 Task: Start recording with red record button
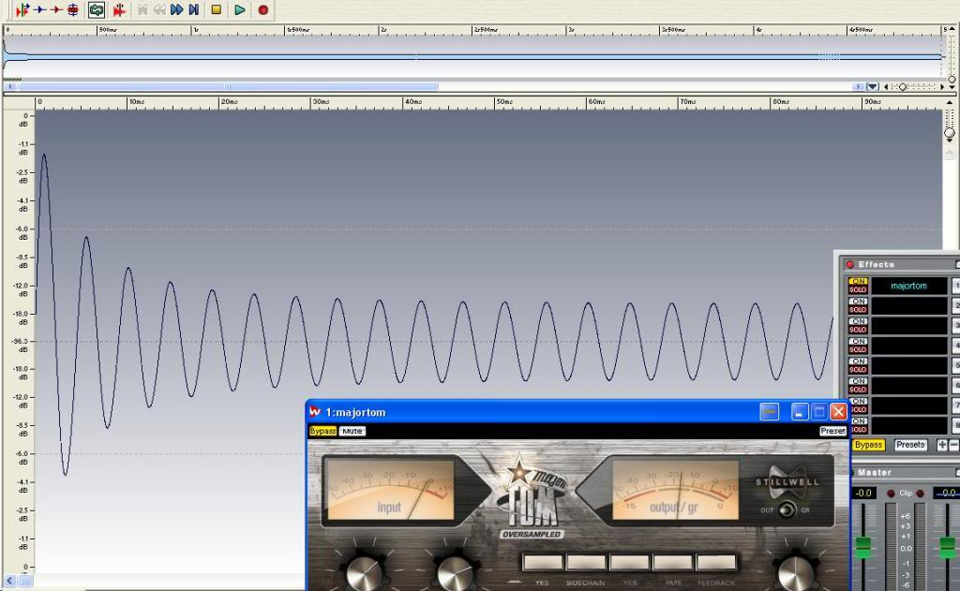point(263,9)
